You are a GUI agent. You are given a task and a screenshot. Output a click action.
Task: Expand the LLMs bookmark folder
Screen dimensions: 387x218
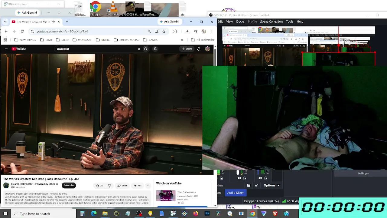coord(46,40)
